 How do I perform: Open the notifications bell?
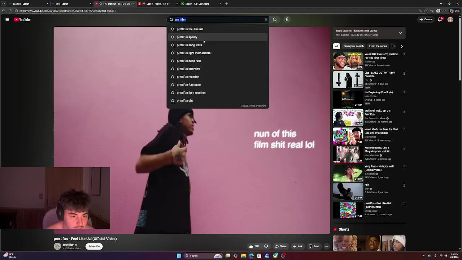pyautogui.click(x=440, y=19)
